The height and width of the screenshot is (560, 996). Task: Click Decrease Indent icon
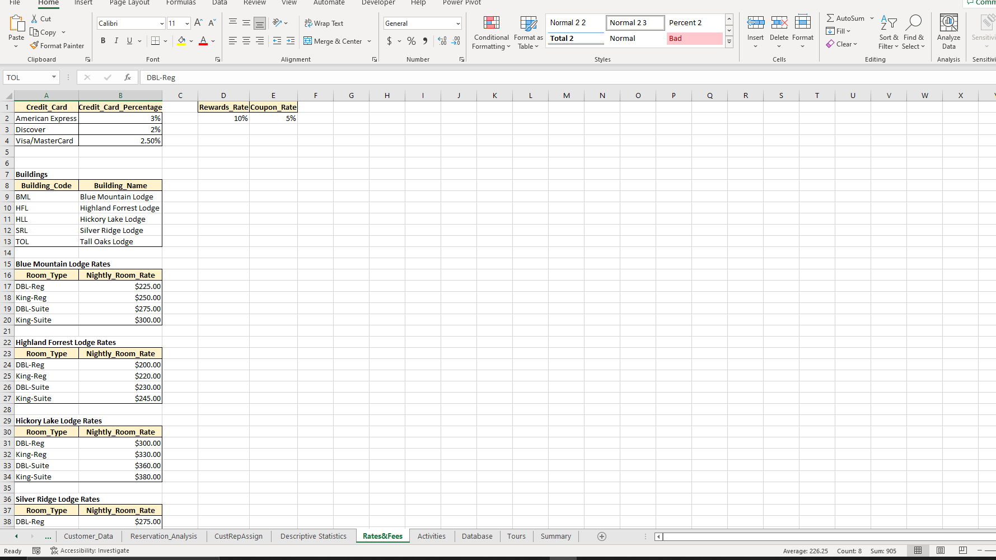(277, 41)
